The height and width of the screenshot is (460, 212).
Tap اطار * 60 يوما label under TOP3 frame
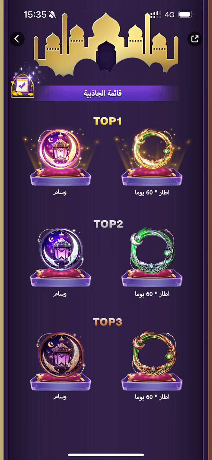152,397
